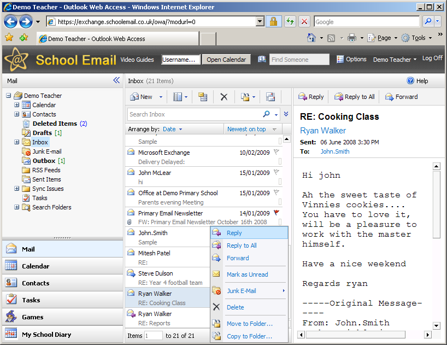
Task: Expand the Inbox folder tree node
Action: coord(17,142)
